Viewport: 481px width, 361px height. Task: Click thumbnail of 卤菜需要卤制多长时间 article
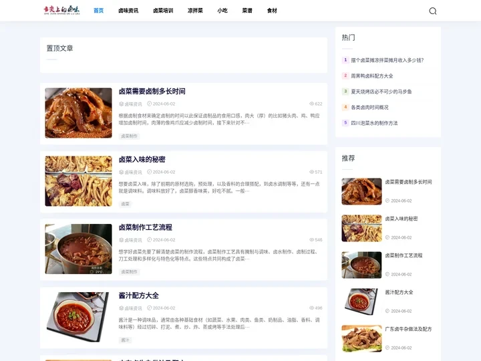point(79,113)
